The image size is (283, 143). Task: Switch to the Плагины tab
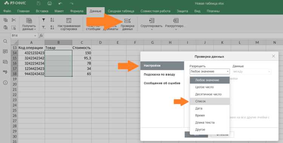[x=213, y=11]
